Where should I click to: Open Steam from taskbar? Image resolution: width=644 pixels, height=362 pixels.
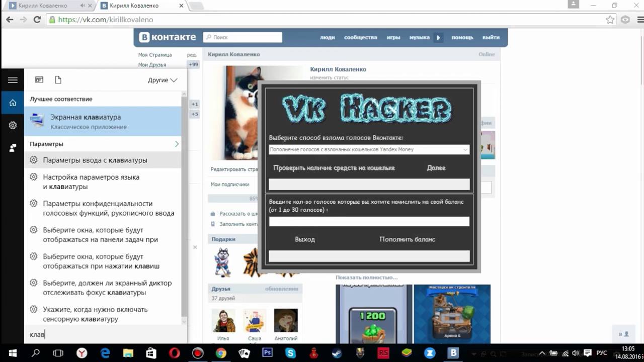(x=337, y=353)
